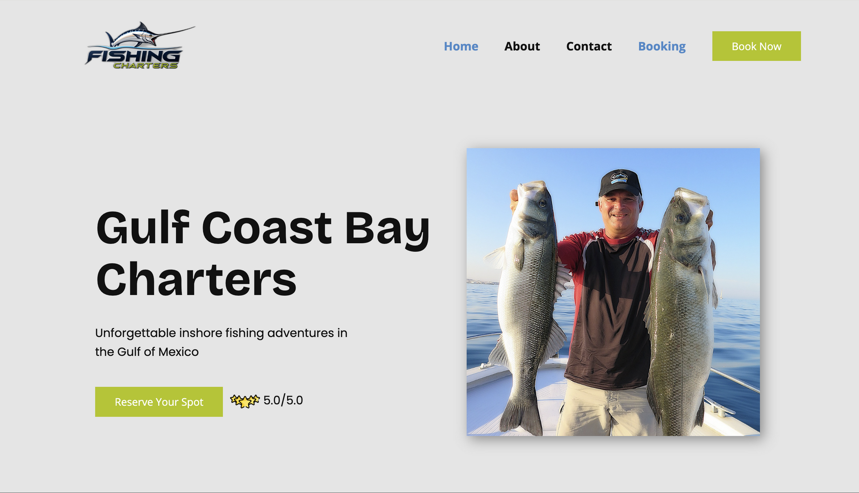Click the fisherman hero photo
This screenshot has height=493, width=859.
[x=613, y=292]
